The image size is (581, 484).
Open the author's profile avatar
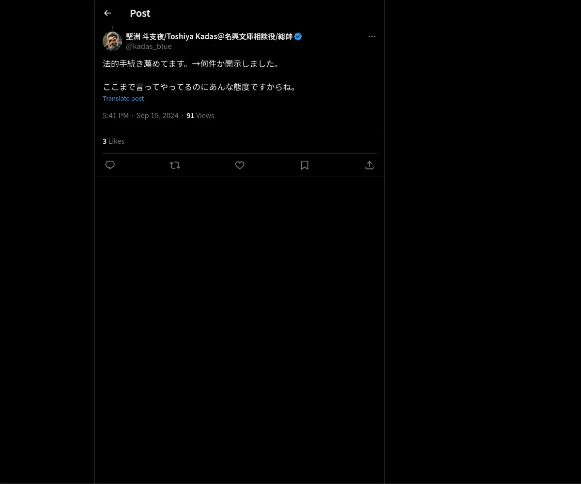pyautogui.click(x=112, y=41)
